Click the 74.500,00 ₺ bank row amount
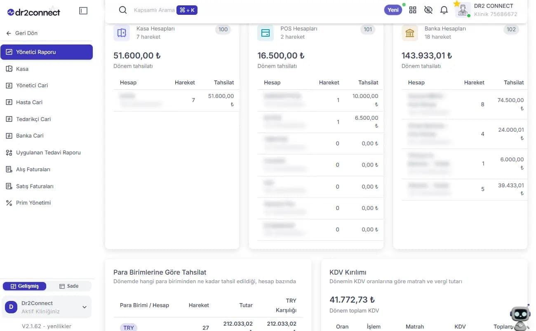Screen dimensions: 536x331 (x=510, y=104)
